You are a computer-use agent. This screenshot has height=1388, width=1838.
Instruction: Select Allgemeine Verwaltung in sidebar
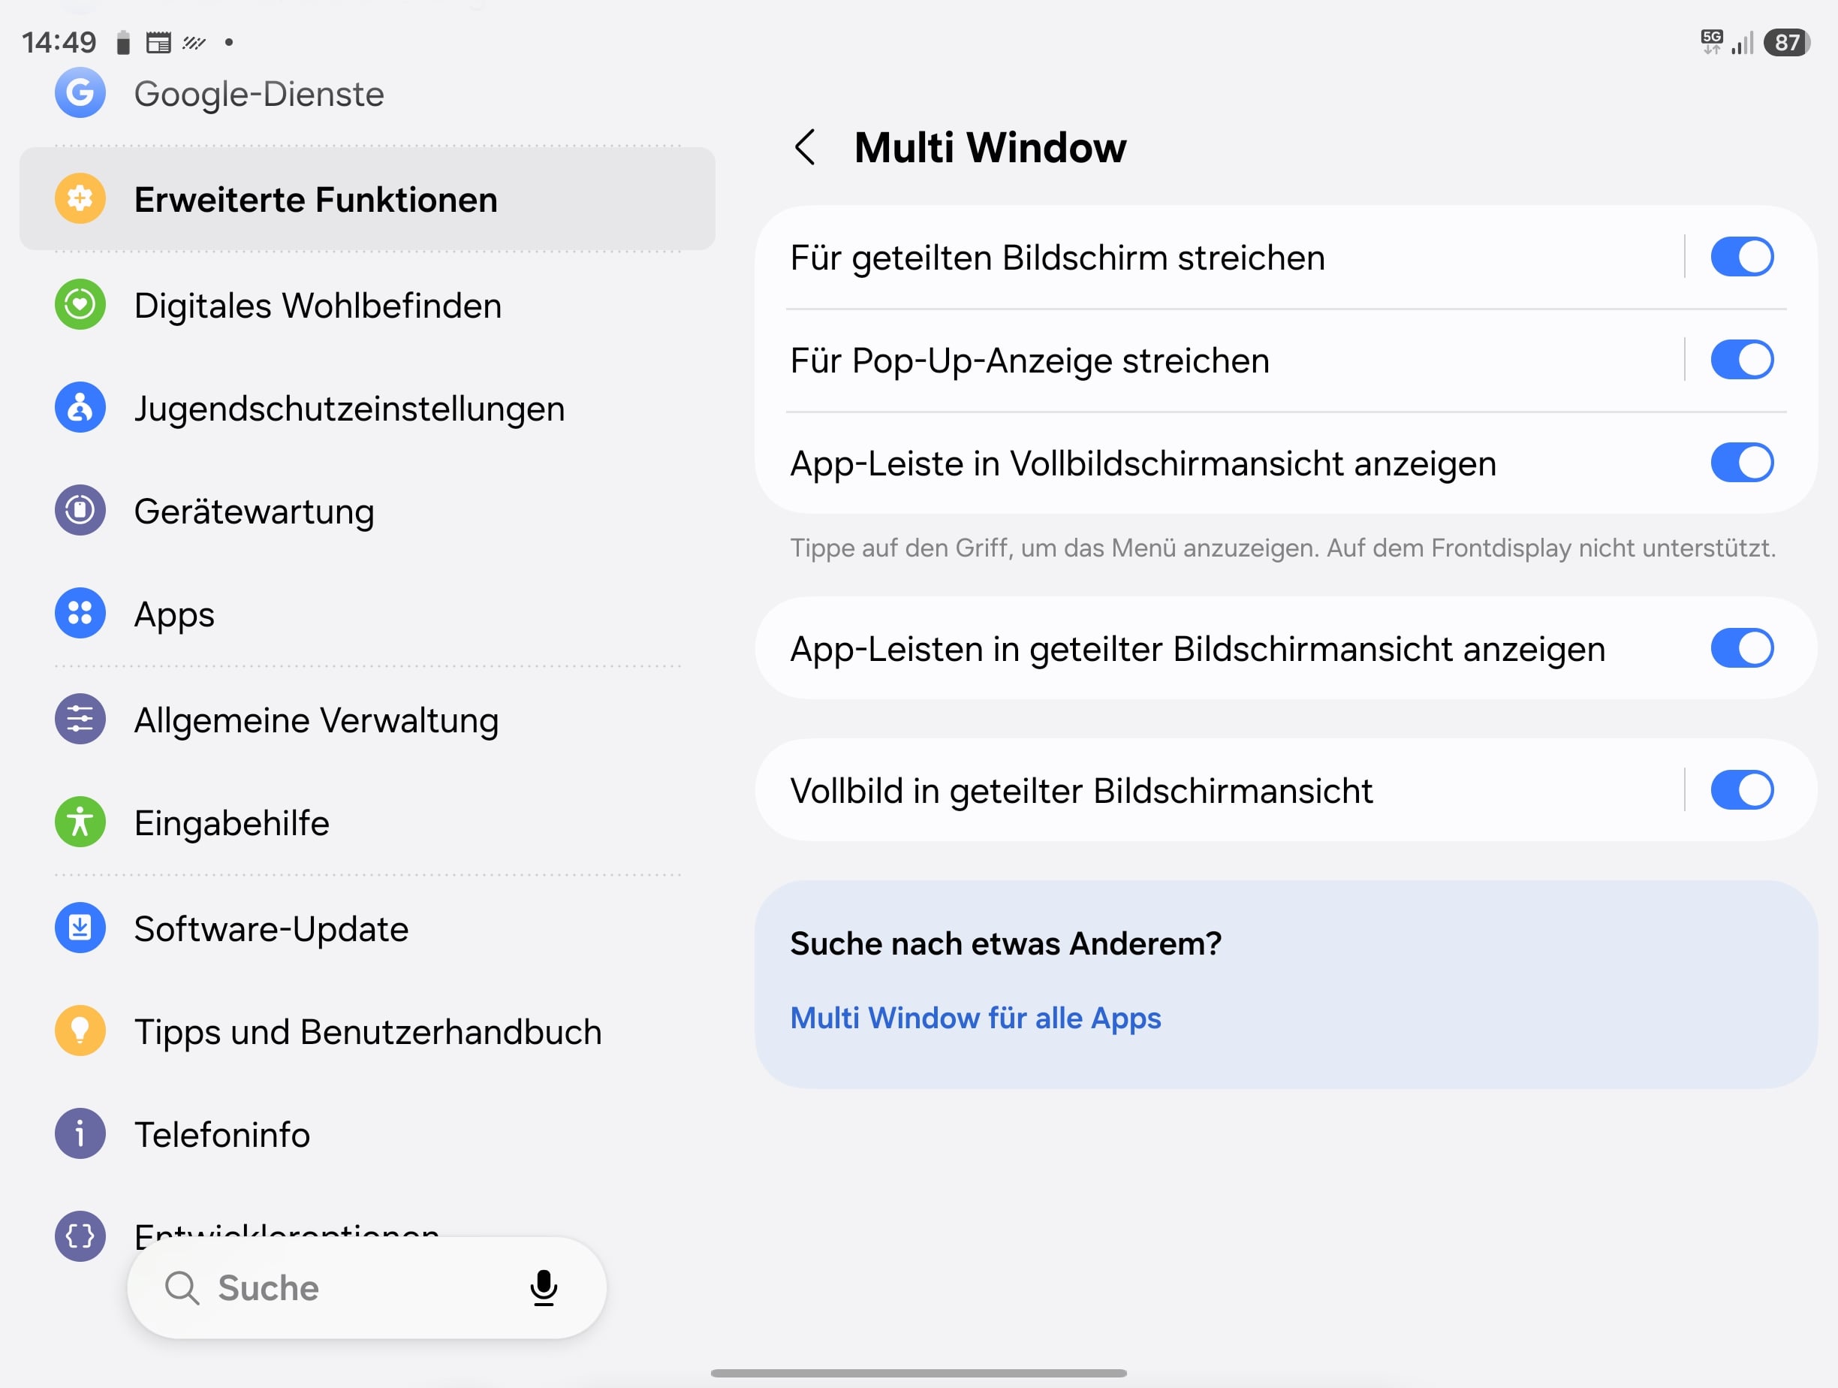pyautogui.click(x=367, y=720)
